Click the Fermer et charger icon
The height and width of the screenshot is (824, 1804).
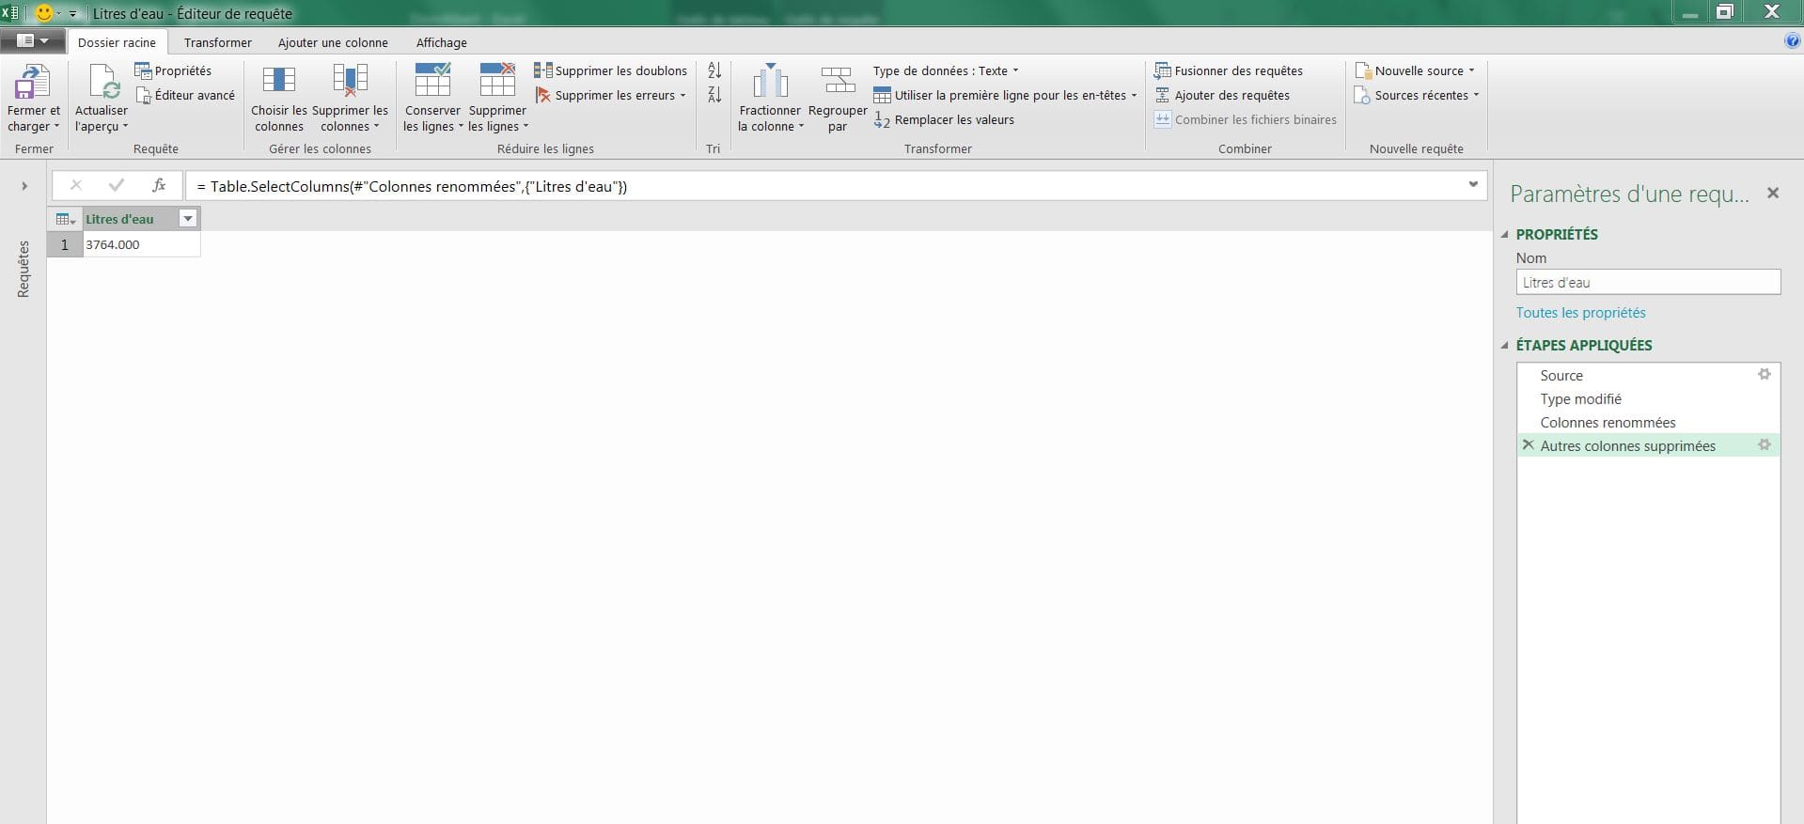tap(33, 82)
